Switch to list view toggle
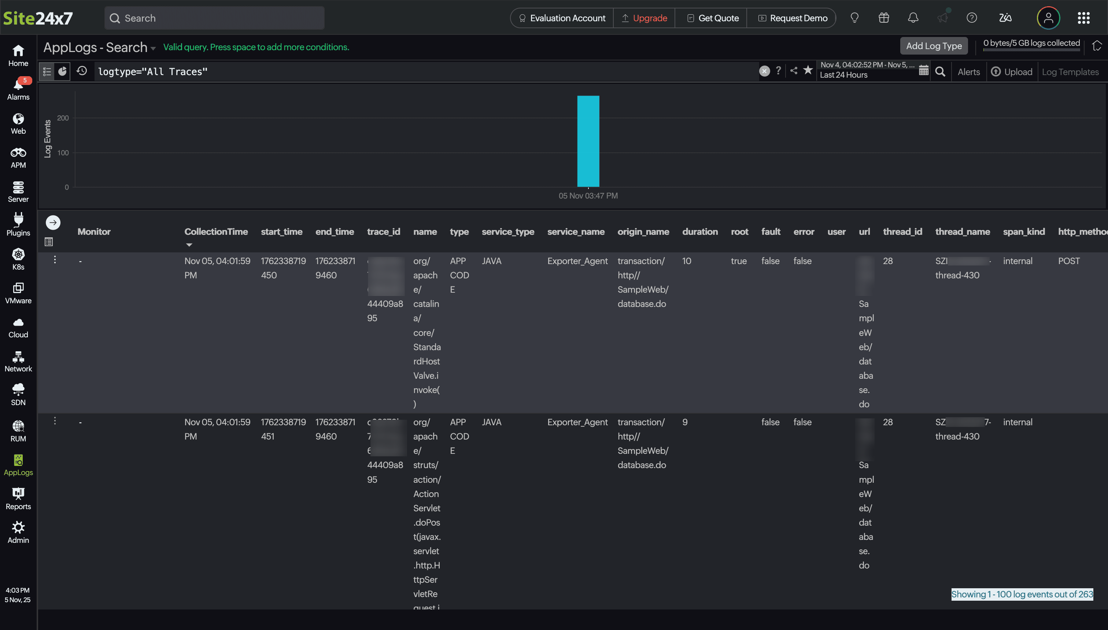 coord(47,71)
